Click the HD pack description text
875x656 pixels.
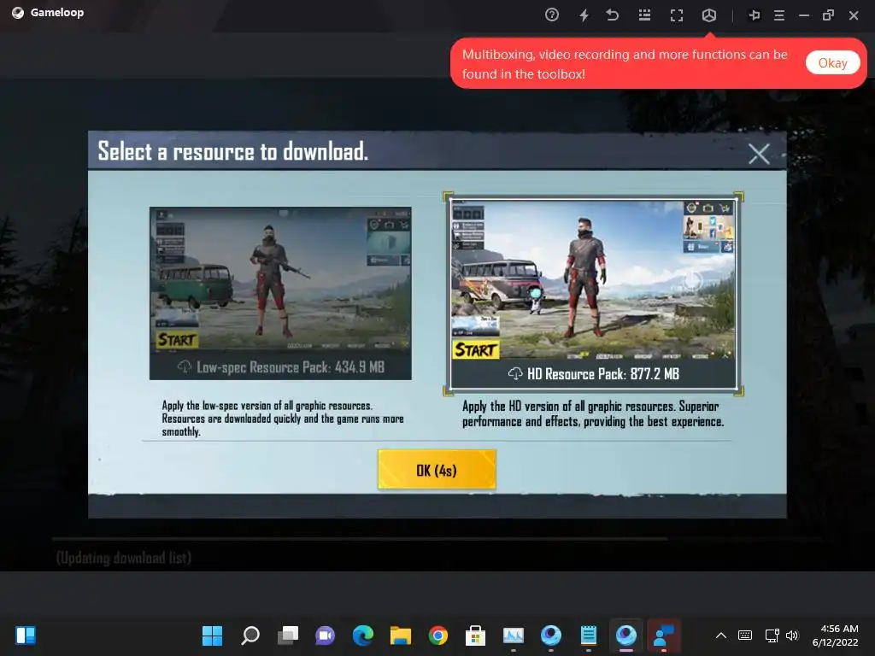pos(593,414)
